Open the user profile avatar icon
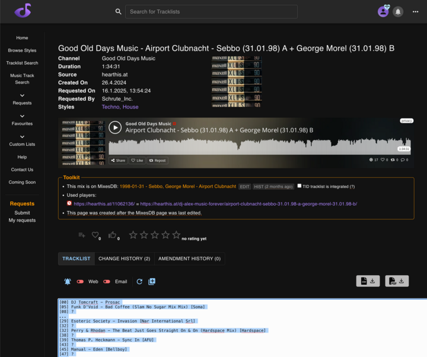Image resolution: width=427 pixels, height=357 pixels. (383, 11)
